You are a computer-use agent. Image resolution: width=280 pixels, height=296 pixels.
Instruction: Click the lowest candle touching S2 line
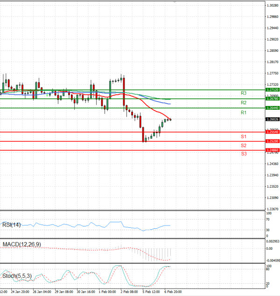pyautogui.click(x=143, y=134)
